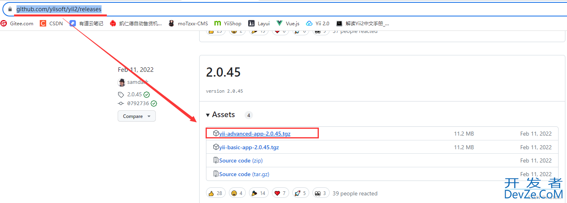Click the 'version 2.0.45' description text
The image size is (567, 203).
(x=224, y=91)
